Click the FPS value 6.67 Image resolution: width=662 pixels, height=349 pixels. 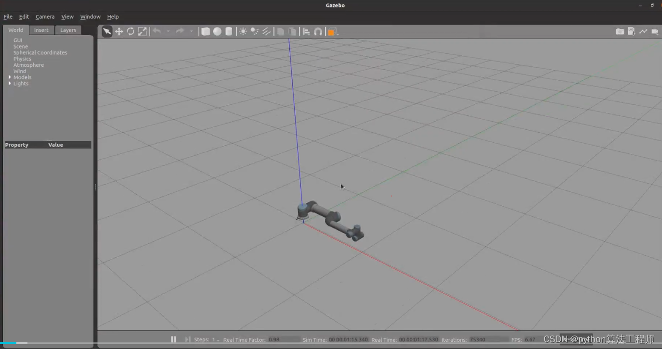(x=530, y=339)
